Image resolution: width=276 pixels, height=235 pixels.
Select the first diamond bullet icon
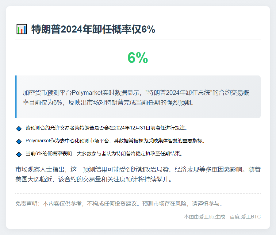tap(18, 129)
